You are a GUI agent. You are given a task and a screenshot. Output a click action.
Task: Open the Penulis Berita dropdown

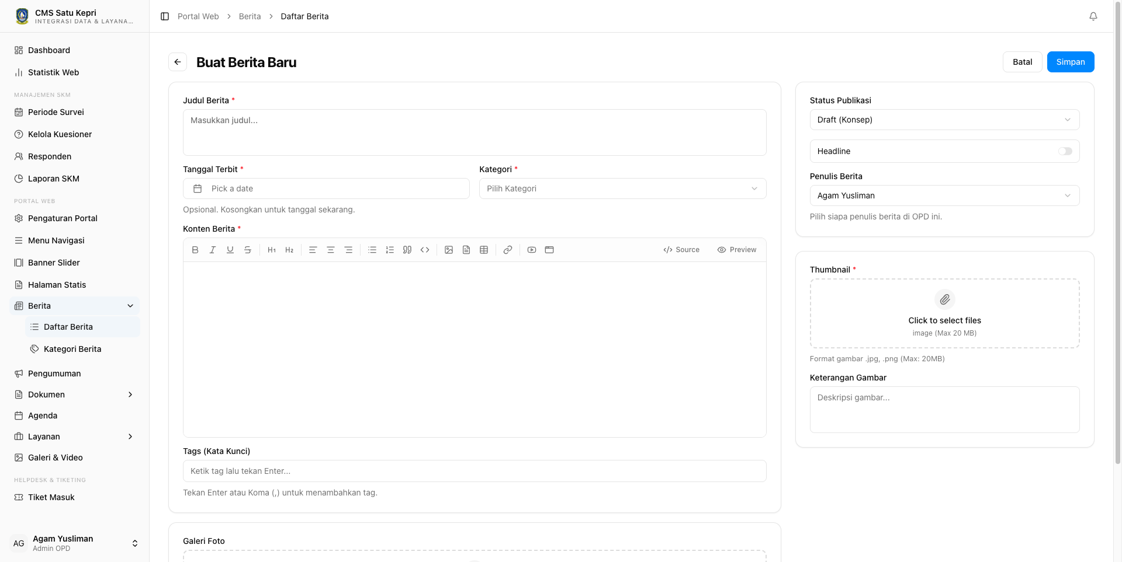[944, 196]
